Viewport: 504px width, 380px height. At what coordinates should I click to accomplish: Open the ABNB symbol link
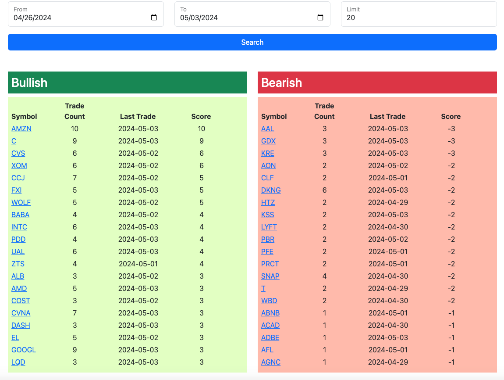[270, 313]
